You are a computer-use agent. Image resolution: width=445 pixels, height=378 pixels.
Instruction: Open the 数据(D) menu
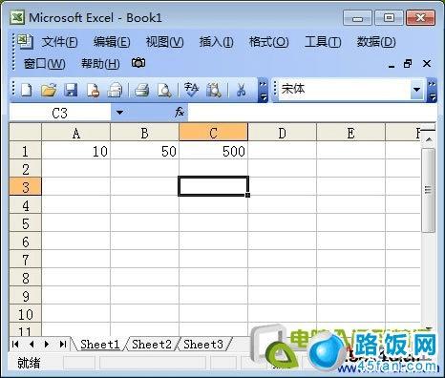tap(376, 42)
